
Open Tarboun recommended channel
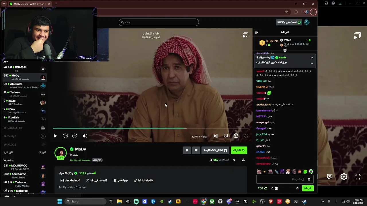coord(24,184)
